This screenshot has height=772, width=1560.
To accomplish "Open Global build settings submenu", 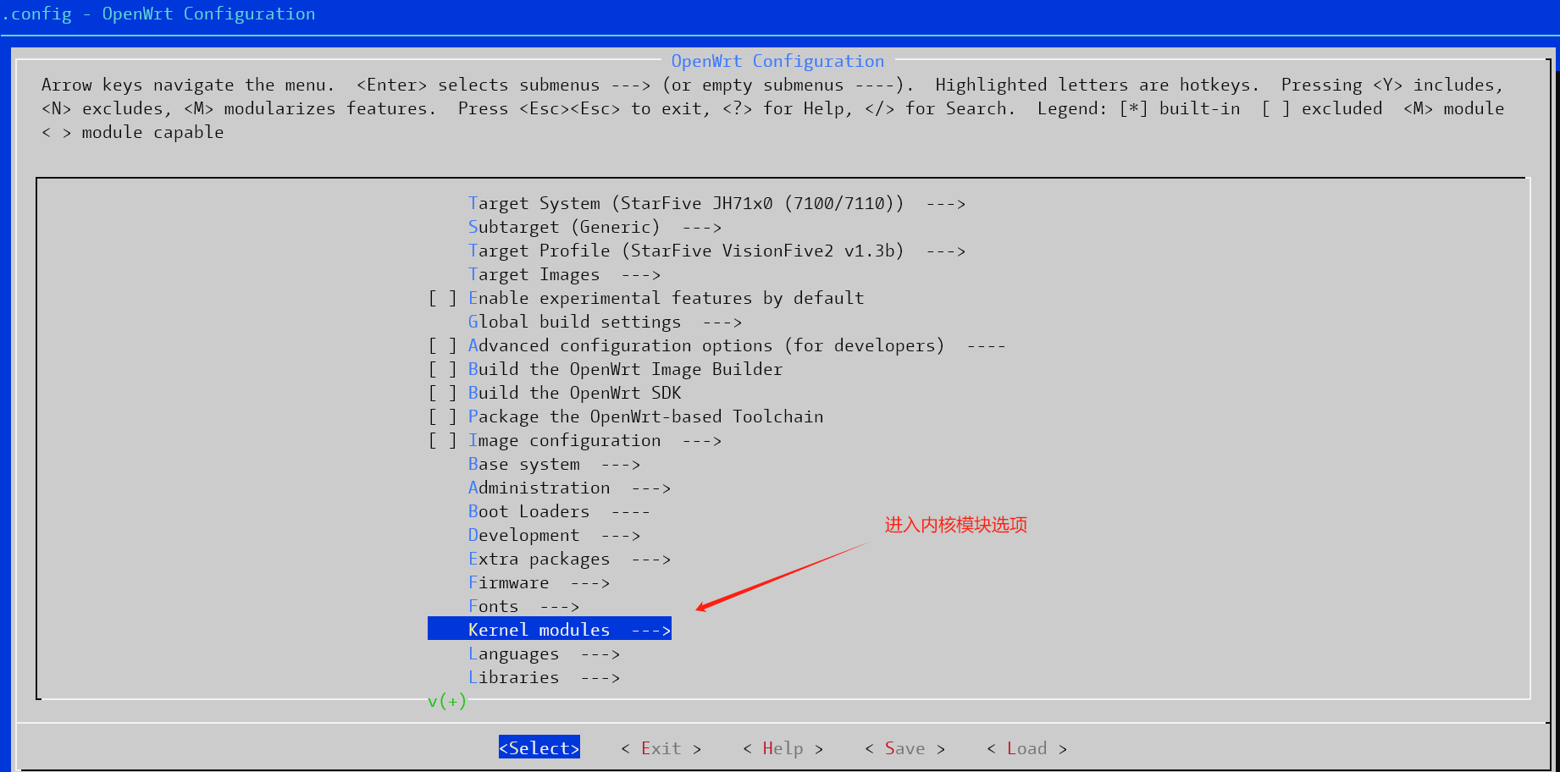I will click(x=605, y=322).
